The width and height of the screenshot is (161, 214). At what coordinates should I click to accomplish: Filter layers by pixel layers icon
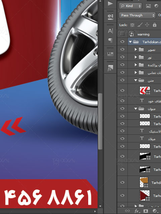point(148,6)
